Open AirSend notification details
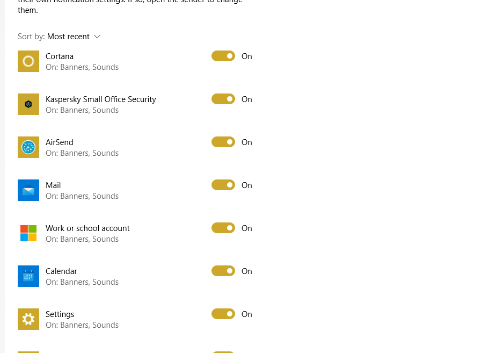 (59, 142)
